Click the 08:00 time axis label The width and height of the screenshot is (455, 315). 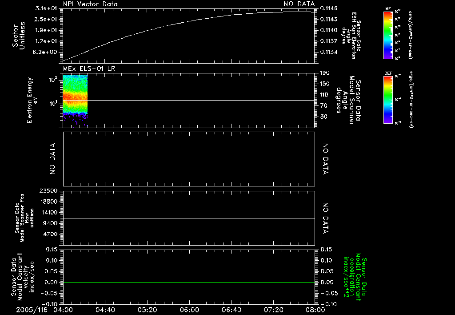point(315,310)
